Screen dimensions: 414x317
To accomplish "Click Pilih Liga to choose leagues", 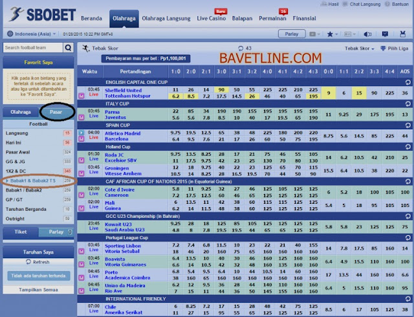I will 395,49.
